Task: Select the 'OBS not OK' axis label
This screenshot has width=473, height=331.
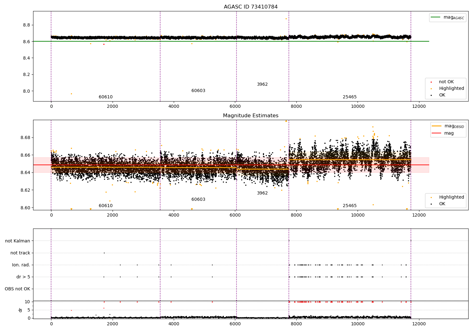Action: pos(18,289)
